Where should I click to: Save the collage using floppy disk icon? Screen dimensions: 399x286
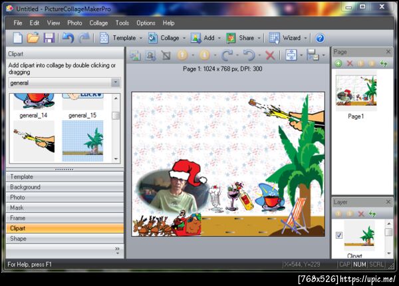pyautogui.click(x=49, y=38)
